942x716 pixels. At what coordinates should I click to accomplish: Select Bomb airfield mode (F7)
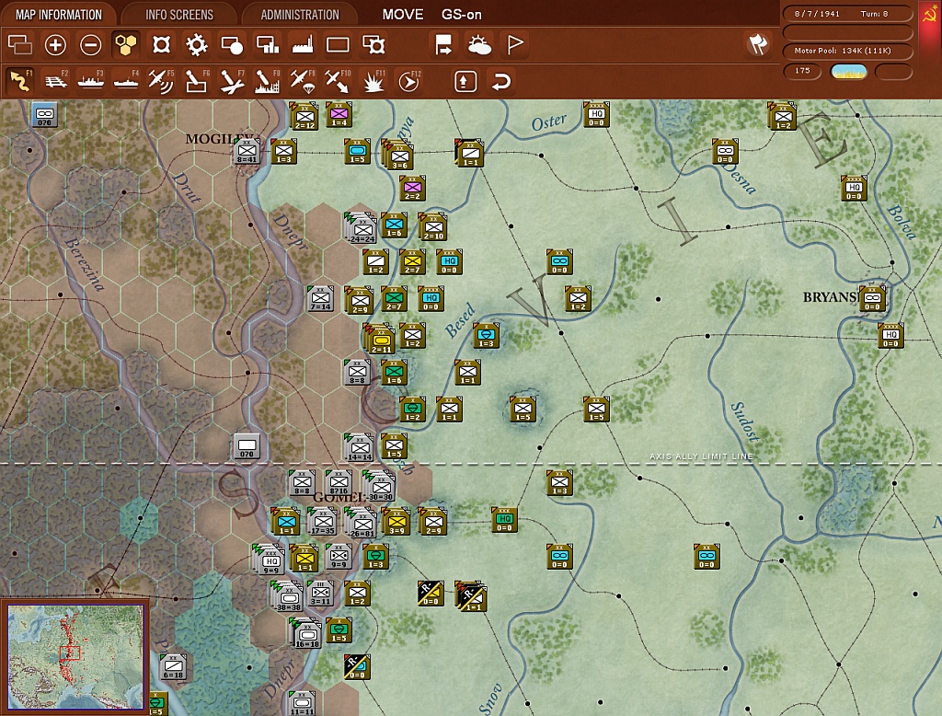point(232,81)
